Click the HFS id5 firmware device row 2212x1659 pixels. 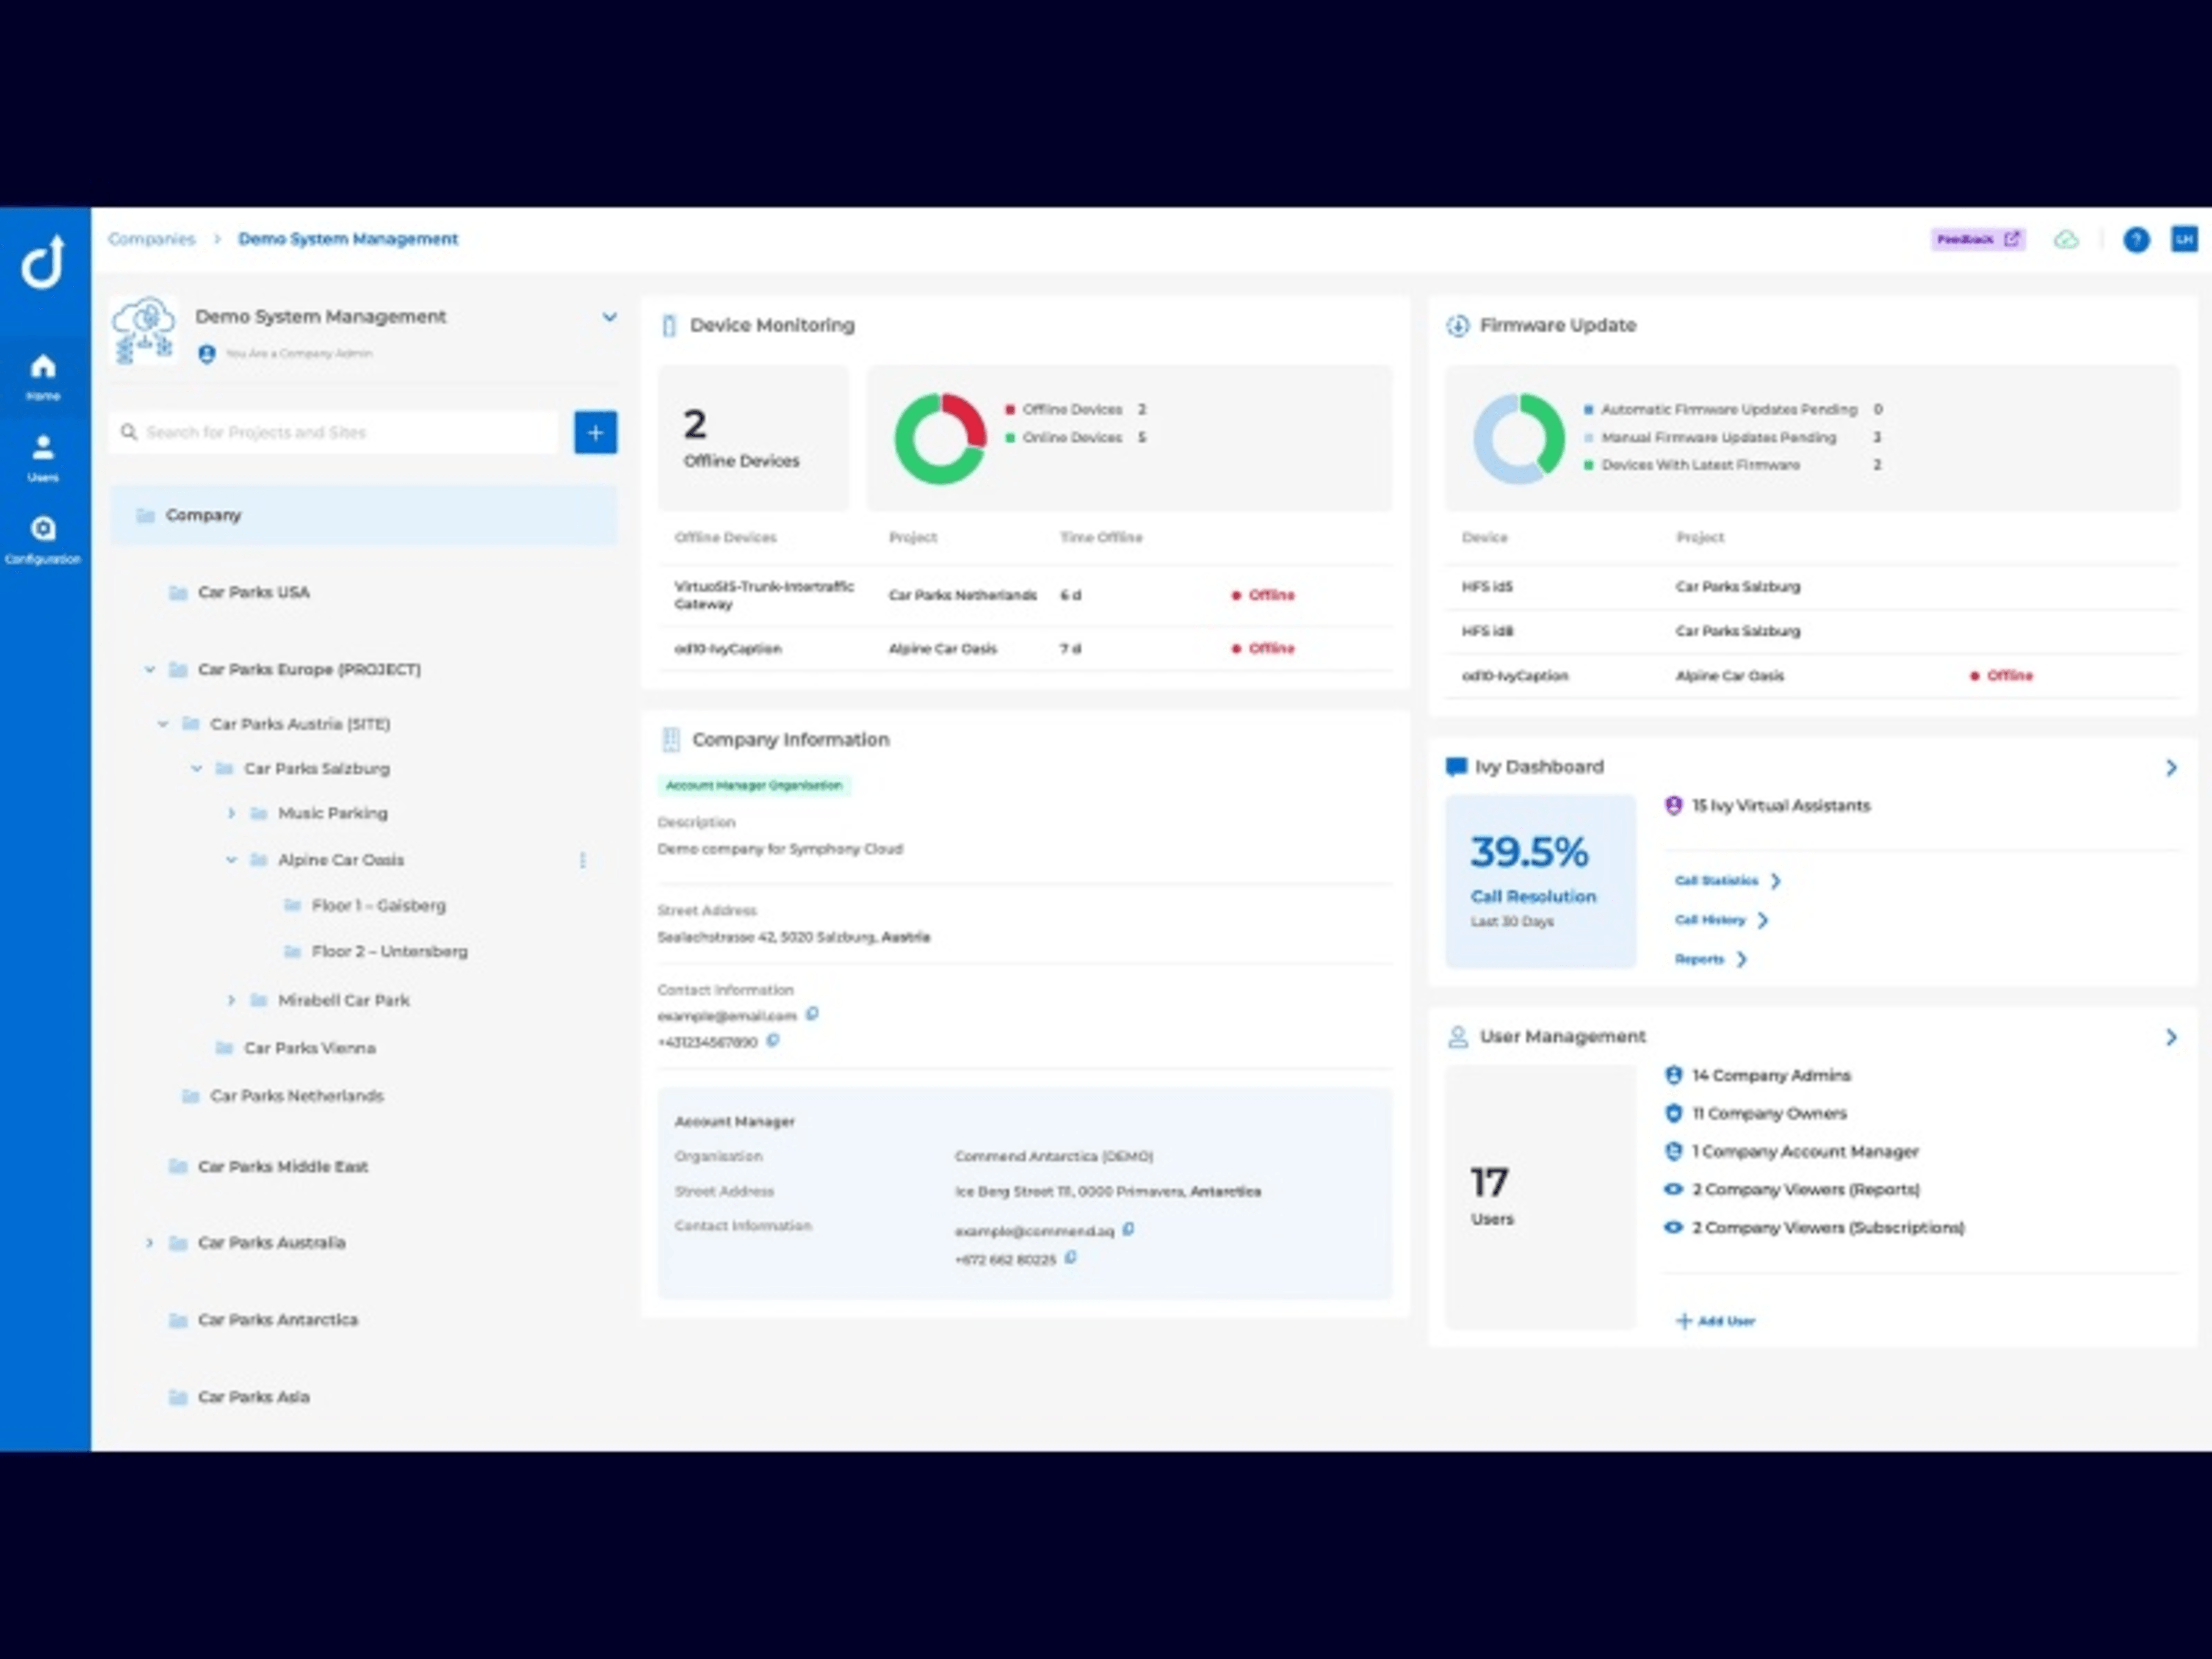coord(1812,587)
